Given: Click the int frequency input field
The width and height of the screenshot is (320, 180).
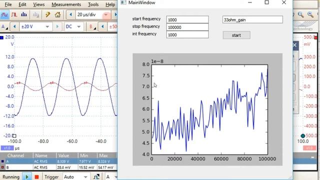Looking at the screenshot, I should pos(187,34).
